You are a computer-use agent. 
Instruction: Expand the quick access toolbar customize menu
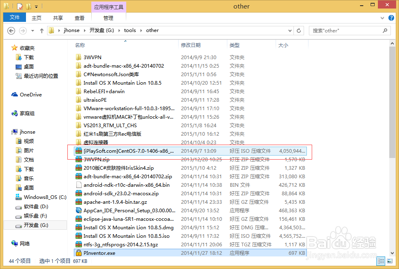[36, 6]
